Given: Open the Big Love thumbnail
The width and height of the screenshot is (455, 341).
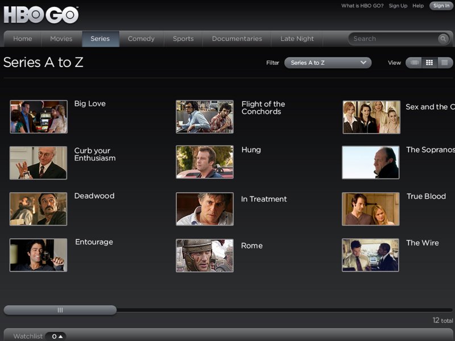Looking at the screenshot, I should (39, 117).
